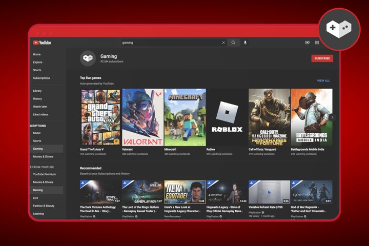Click Minecraft title text
This screenshot has width=369, height=246.
point(170,150)
